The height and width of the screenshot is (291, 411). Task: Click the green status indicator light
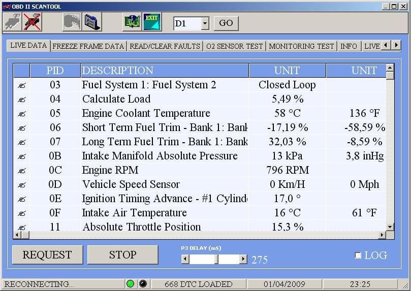point(130,284)
